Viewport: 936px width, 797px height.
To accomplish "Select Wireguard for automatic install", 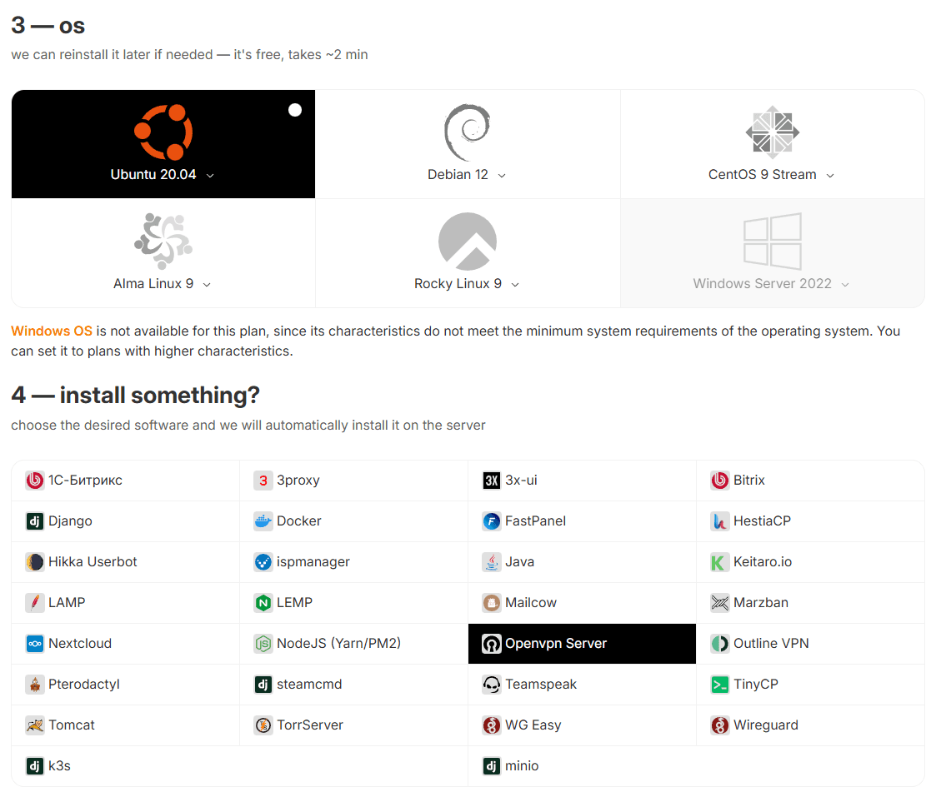I will click(765, 725).
